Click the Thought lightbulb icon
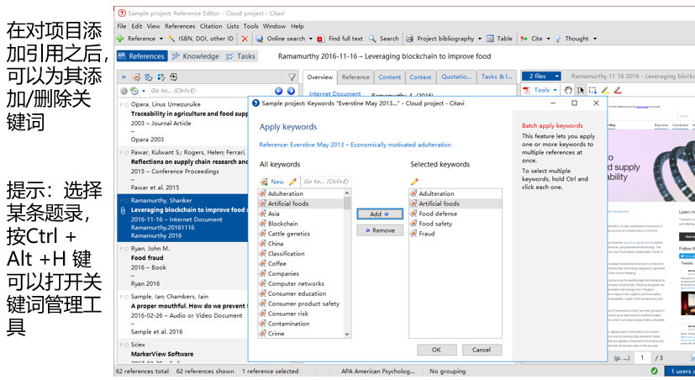The image size is (695, 380). click(x=557, y=39)
